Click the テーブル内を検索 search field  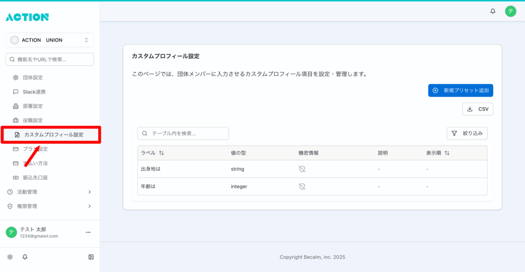183,133
